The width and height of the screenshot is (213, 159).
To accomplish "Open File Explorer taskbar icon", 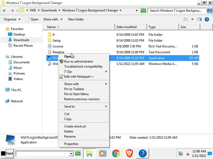I will [89, 153].
